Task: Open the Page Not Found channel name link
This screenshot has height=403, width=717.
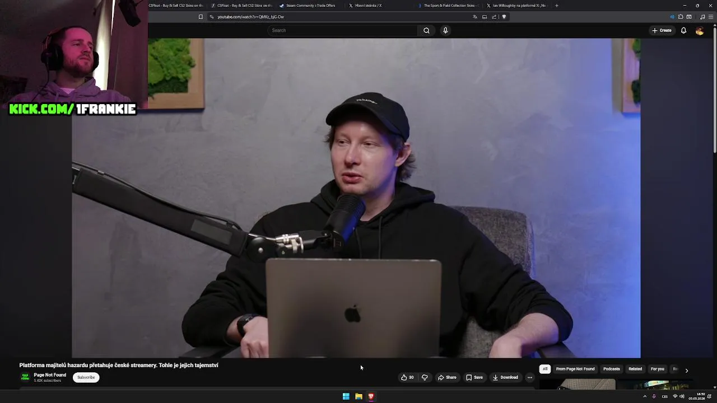Action: pos(50,375)
